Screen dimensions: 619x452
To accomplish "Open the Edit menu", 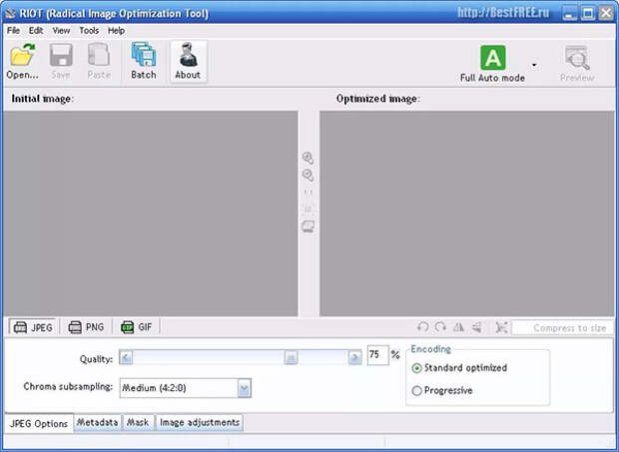I will tap(36, 30).
